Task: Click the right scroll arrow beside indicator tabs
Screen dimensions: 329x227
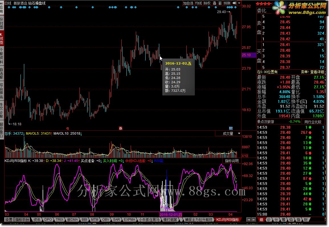Action: tap(254, 220)
